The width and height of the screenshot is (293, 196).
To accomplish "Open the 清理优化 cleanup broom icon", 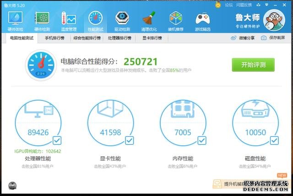I will pos(149,18).
